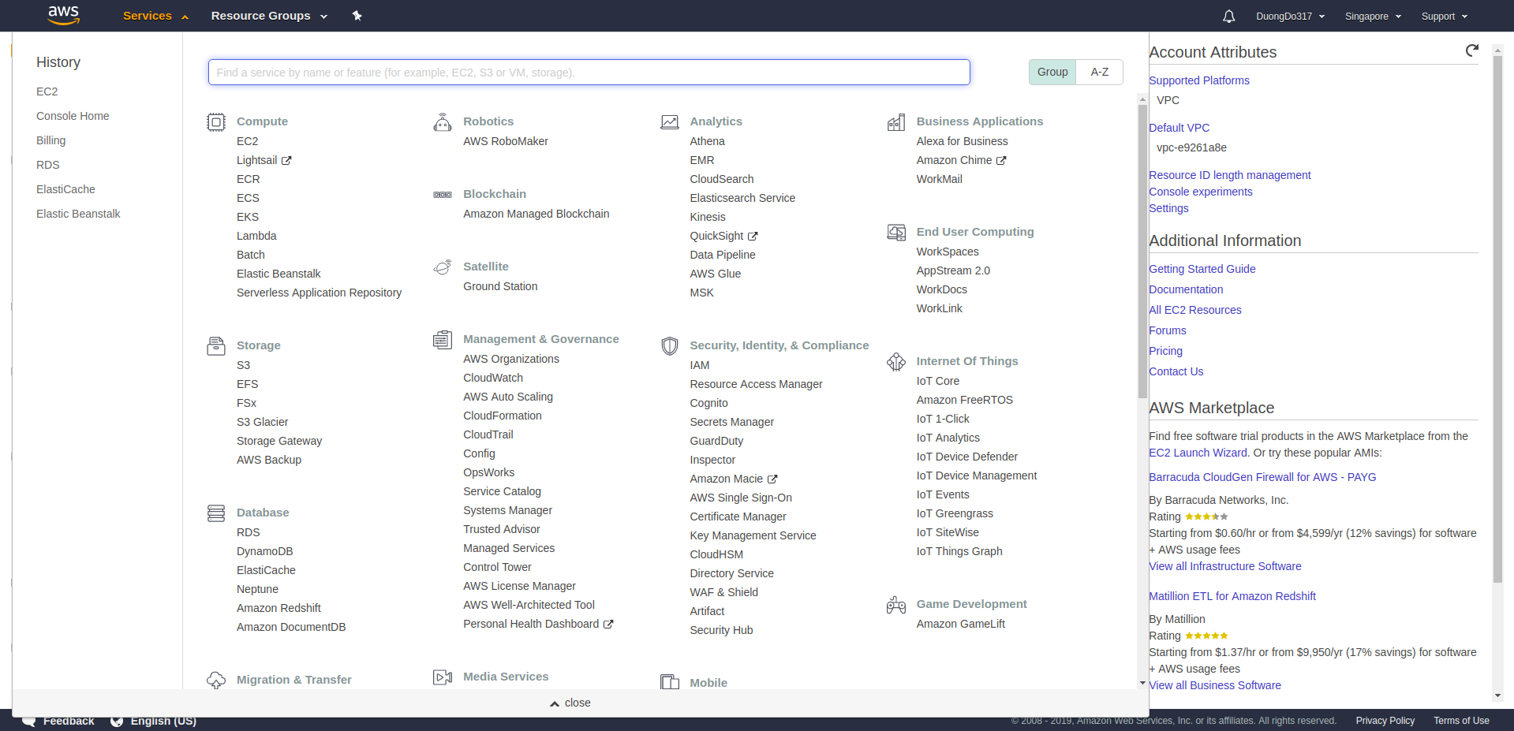Image resolution: width=1514 pixels, height=731 pixels.
Task: Open the Singapore region dropdown
Action: [x=1372, y=16]
